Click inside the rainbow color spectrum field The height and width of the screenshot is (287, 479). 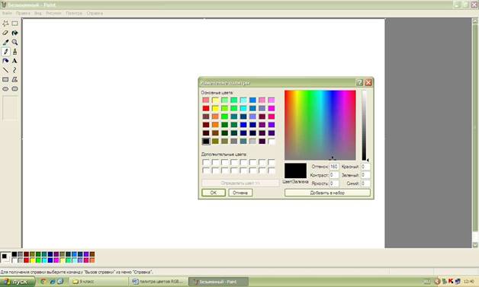(320, 125)
